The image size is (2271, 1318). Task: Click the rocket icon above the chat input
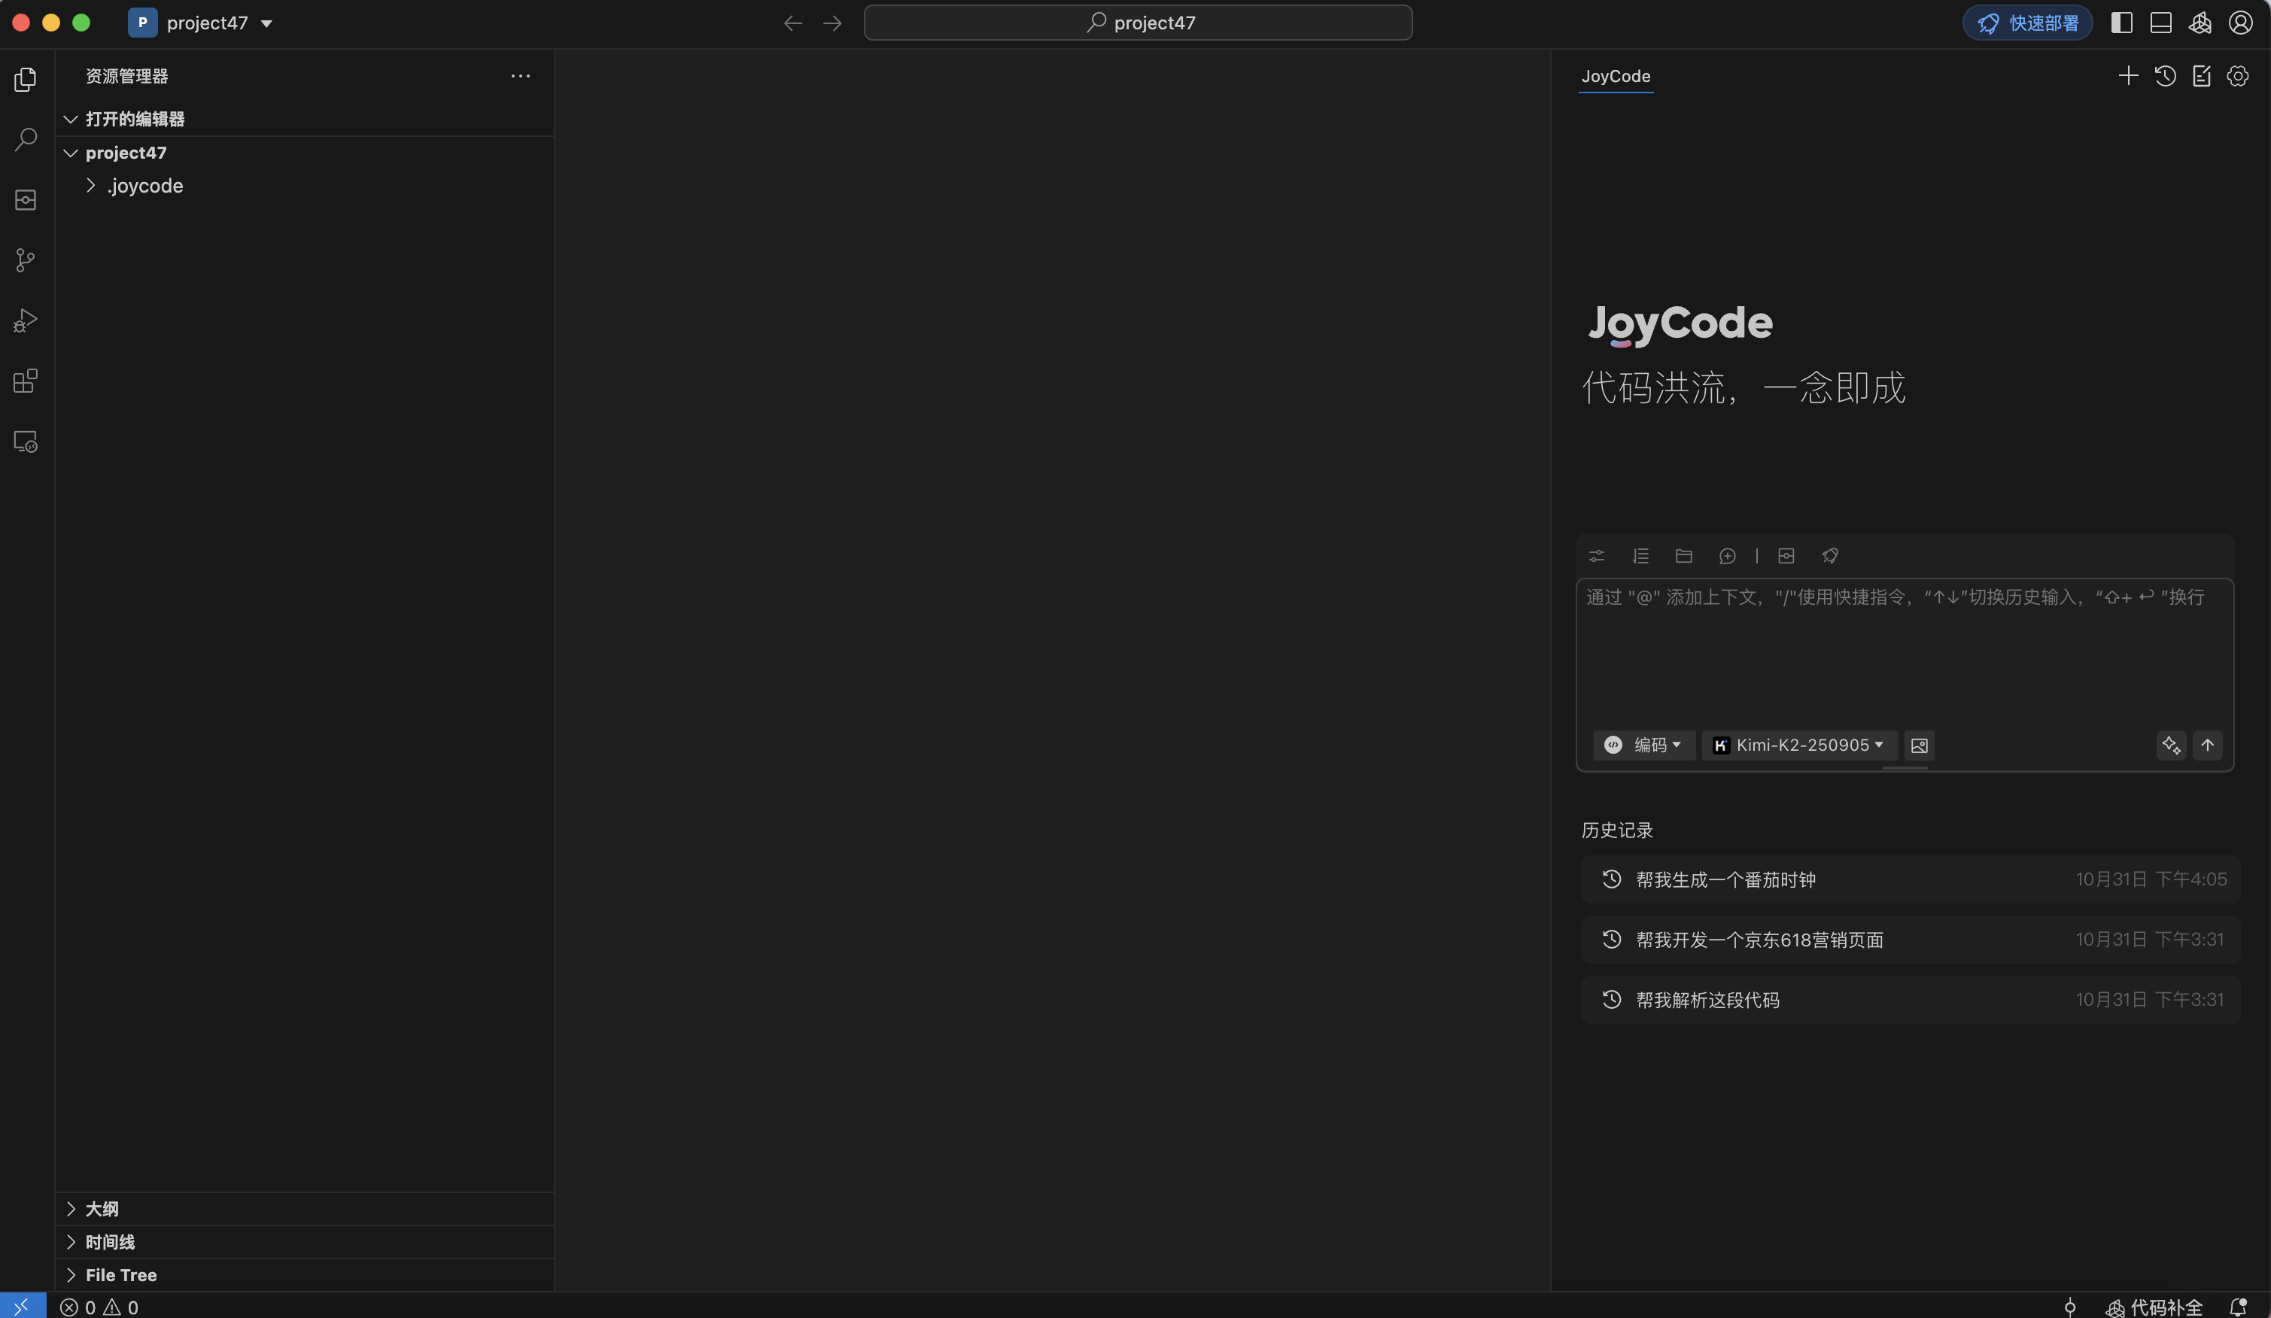coord(1830,556)
